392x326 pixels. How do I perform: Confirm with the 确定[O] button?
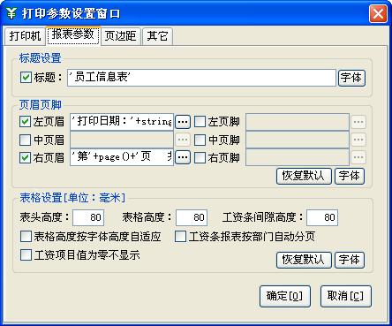click(x=285, y=296)
